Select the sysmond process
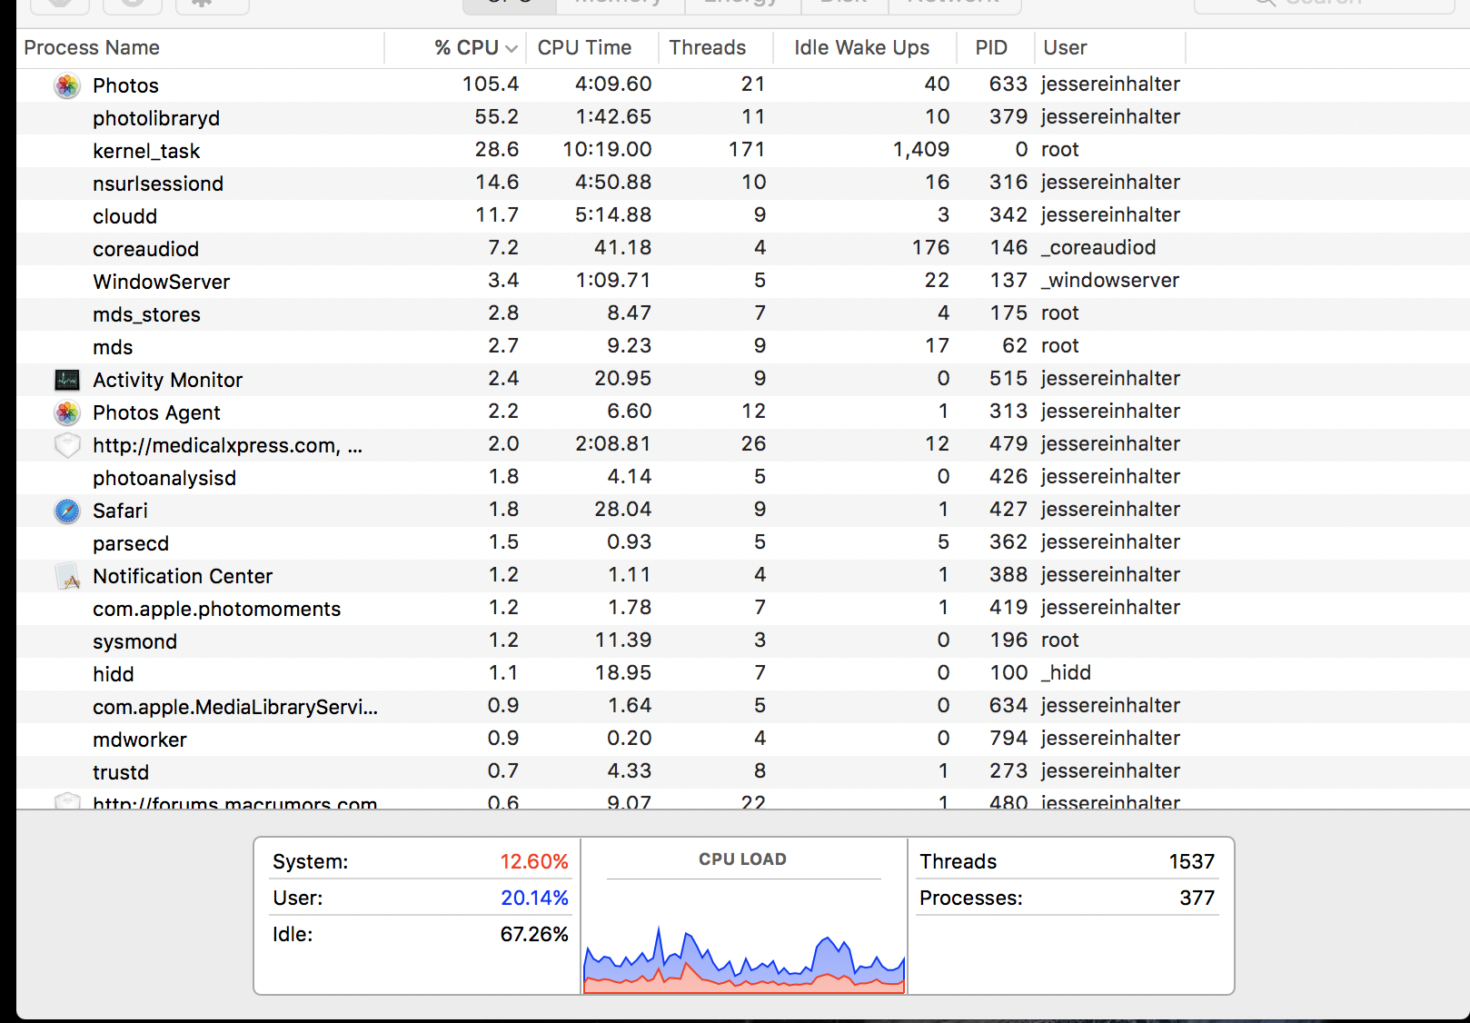The width and height of the screenshot is (1470, 1023). pos(743,641)
